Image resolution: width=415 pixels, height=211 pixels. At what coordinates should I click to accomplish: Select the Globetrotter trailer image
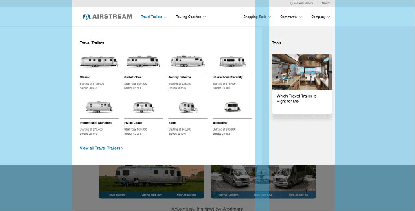tap(143, 61)
